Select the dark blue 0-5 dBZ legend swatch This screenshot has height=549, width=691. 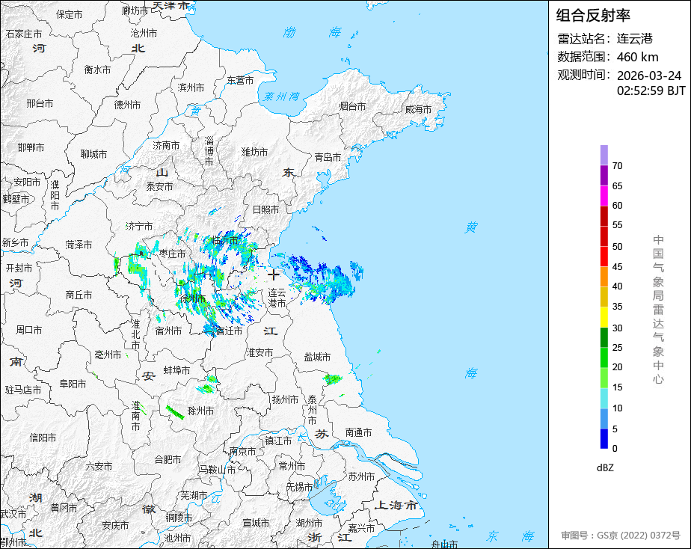click(x=604, y=438)
